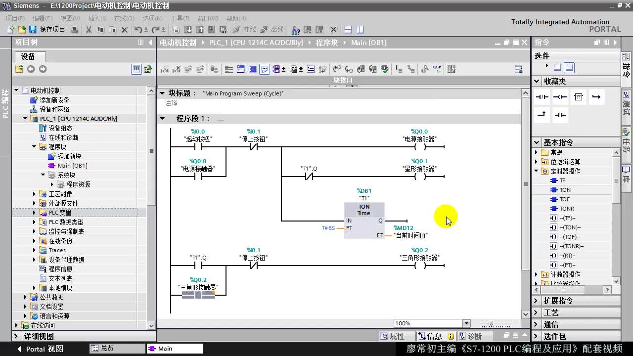
Task: Collapse 程序段 1 network
Action: pyautogui.click(x=162, y=119)
